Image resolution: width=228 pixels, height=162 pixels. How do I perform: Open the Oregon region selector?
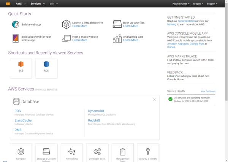198,4
